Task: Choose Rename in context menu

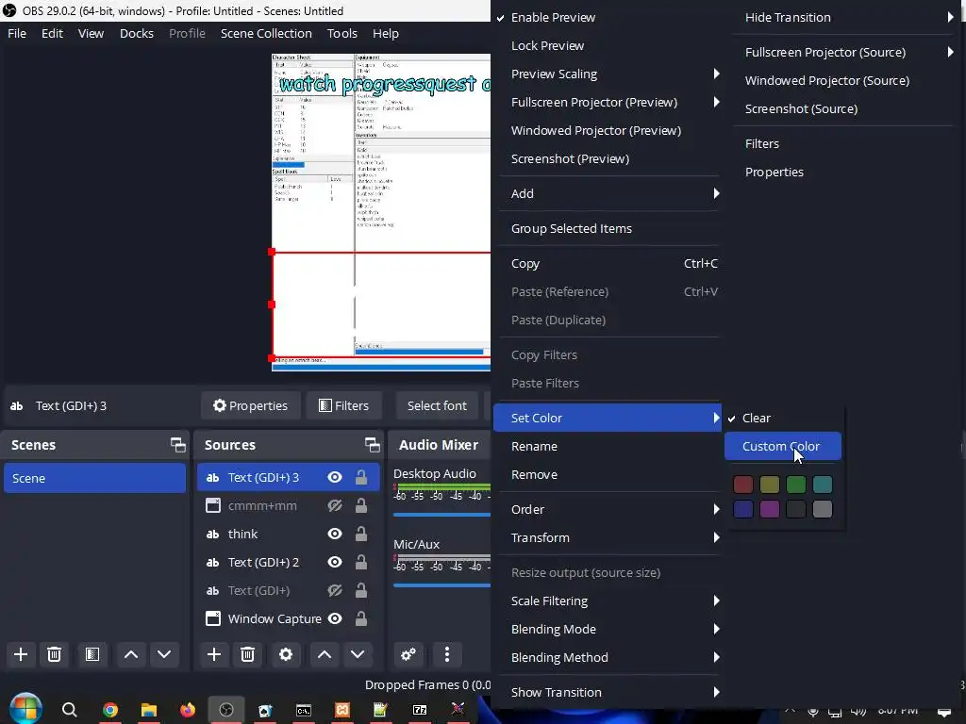Action: (x=608, y=446)
